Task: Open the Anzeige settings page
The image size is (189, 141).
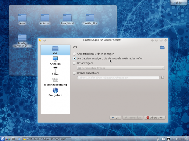Action: pyautogui.click(x=55, y=61)
